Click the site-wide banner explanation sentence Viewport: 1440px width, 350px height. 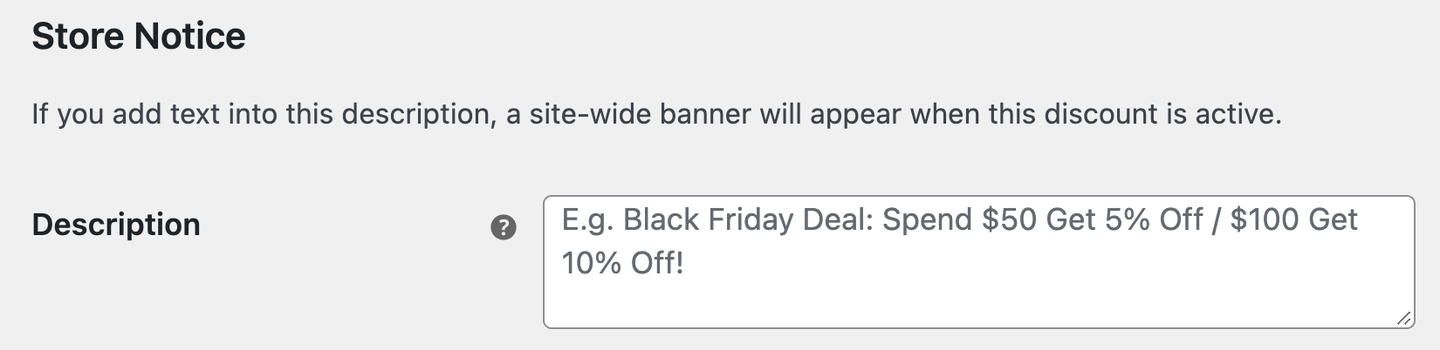coord(656,114)
